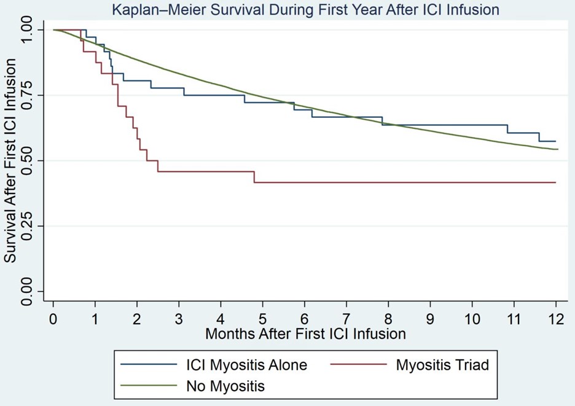Click the 9 month tick label
The height and width of the screenshot is (406, 575).
(x=430, y=319)
